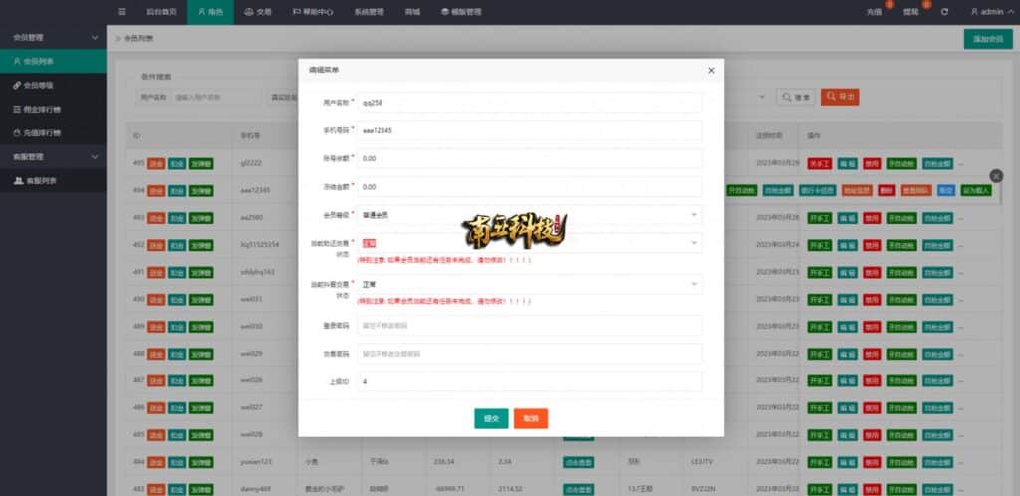Viewport: 1020px width, 496px height.
Task: Click red disable button in row 492 actions
Action: (x=872, y=245)
